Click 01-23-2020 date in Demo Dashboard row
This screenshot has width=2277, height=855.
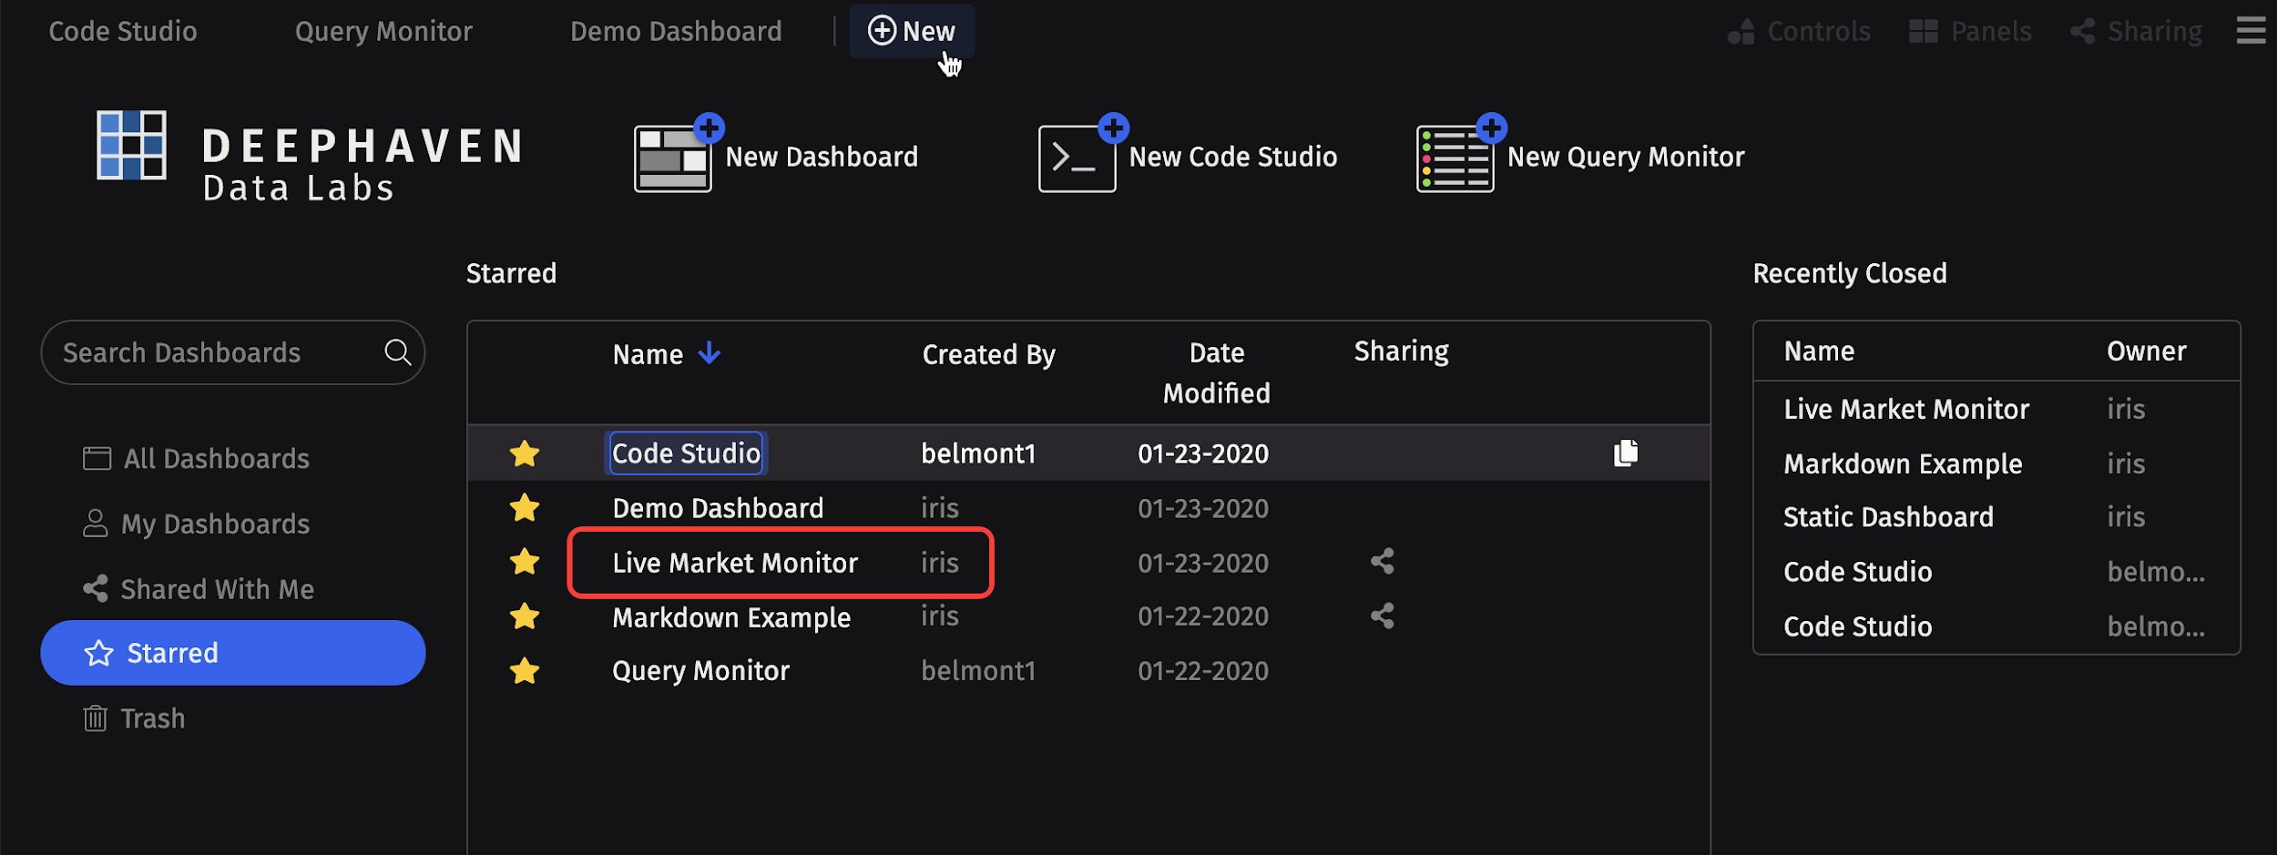click(1203, 508)
